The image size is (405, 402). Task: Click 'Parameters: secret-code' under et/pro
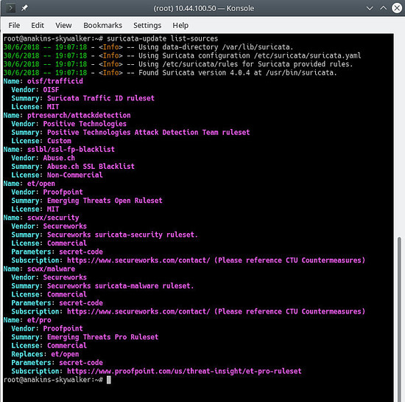[57, 363]
